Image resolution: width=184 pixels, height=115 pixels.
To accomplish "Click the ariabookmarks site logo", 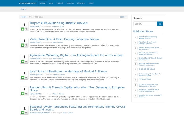I will pos(28,3).
